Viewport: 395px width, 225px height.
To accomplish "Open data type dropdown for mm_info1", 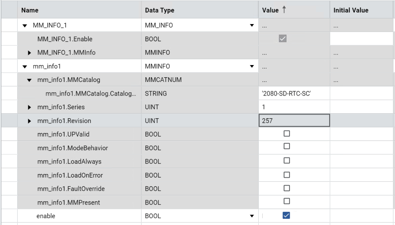I will (251, 67).
